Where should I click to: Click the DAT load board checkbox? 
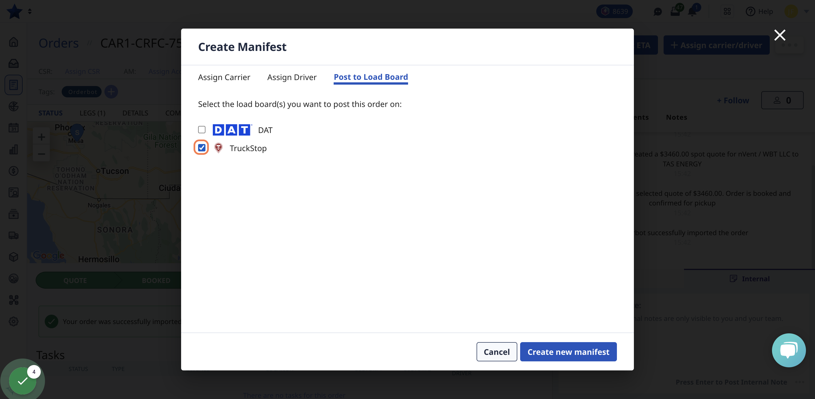202,129
